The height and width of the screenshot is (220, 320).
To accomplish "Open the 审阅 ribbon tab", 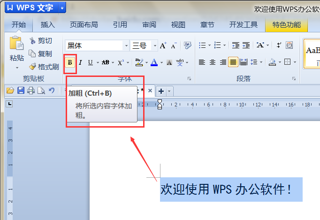I will (x=149, y=25).
